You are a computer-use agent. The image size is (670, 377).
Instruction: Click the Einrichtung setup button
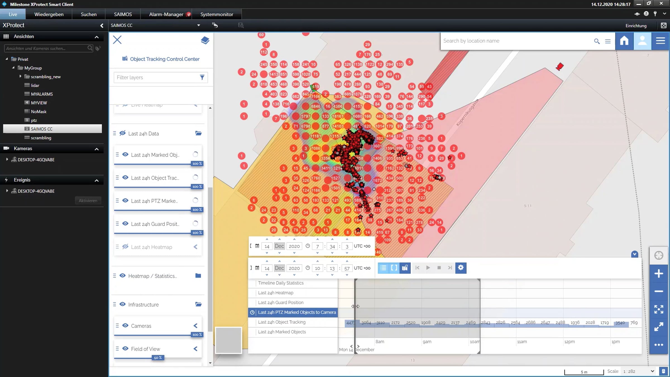(636, 26)
